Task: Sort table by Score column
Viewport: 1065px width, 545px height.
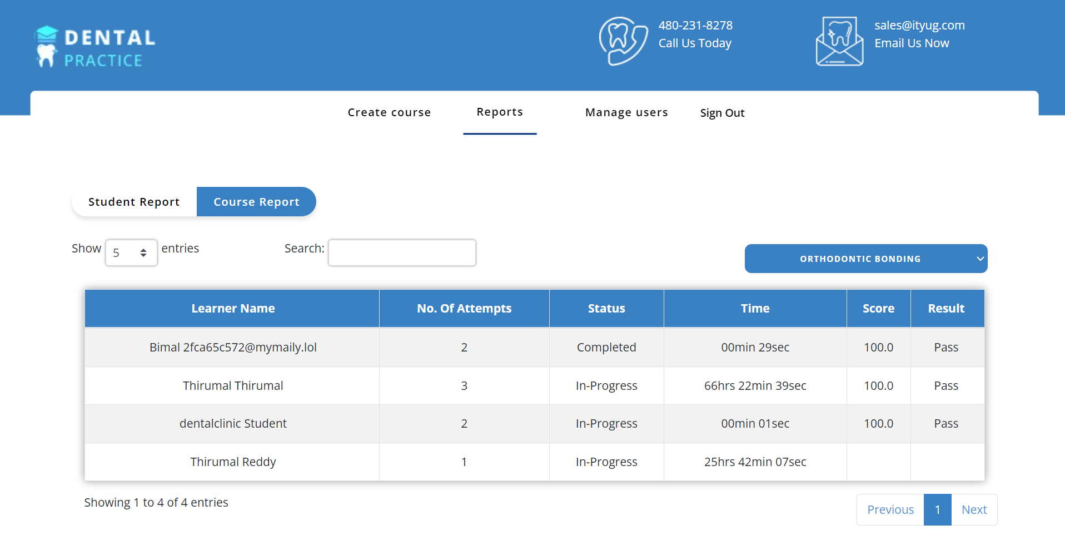Action: coord(878,309)
